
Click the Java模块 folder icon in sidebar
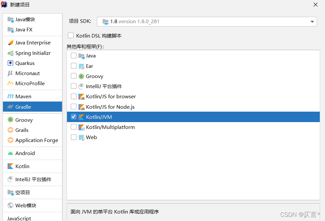click(x=10, y=20)
